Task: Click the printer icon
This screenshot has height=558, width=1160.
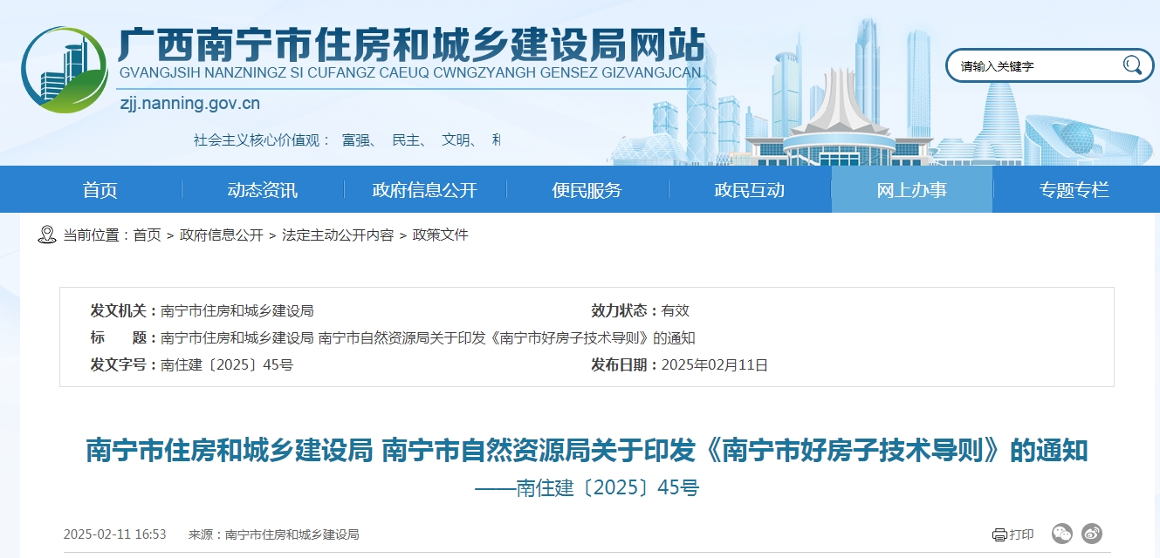Action: pyautogui.click(x=999, y=534)
